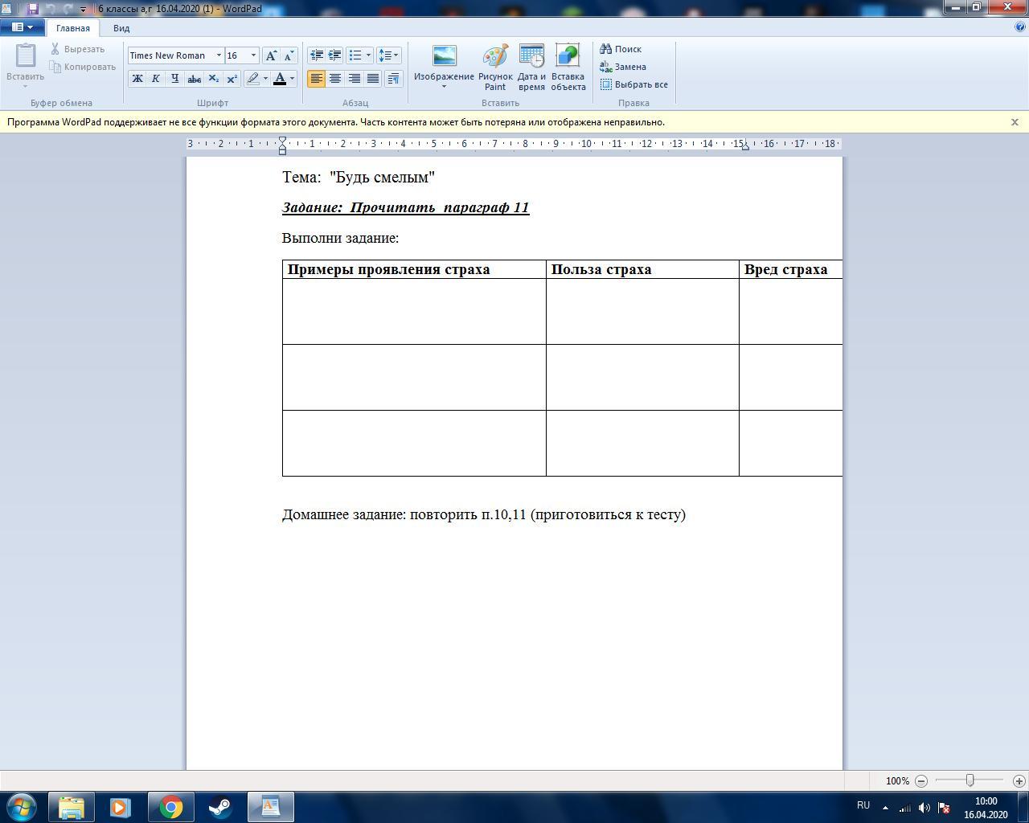
Task: Open File Explorer from the taskbar
Action: 72,807
